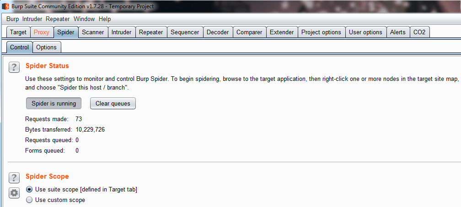Screen dimensions: 461x207
Task: Switch to the Decoder tab
Action: (x=218, y=32)
